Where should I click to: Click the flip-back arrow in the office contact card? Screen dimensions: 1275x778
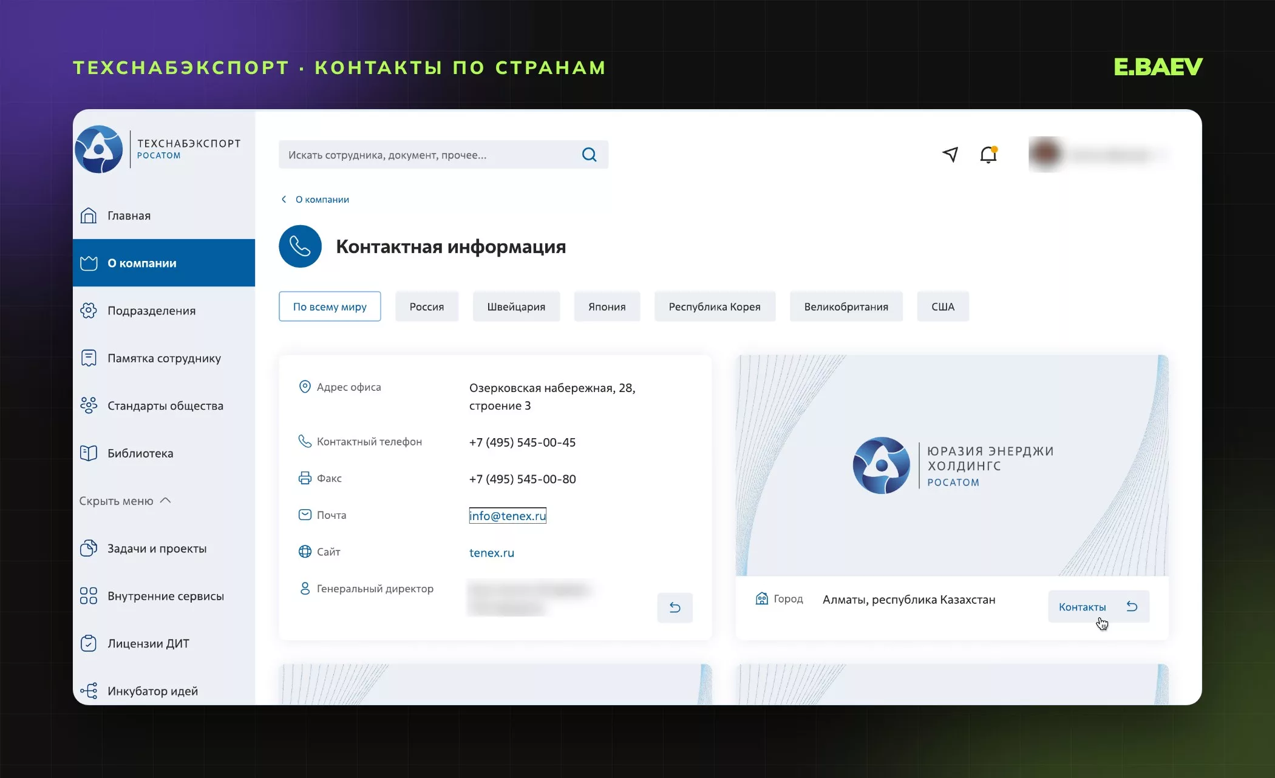675,607
